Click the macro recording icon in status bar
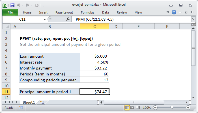 coord(21,108)
